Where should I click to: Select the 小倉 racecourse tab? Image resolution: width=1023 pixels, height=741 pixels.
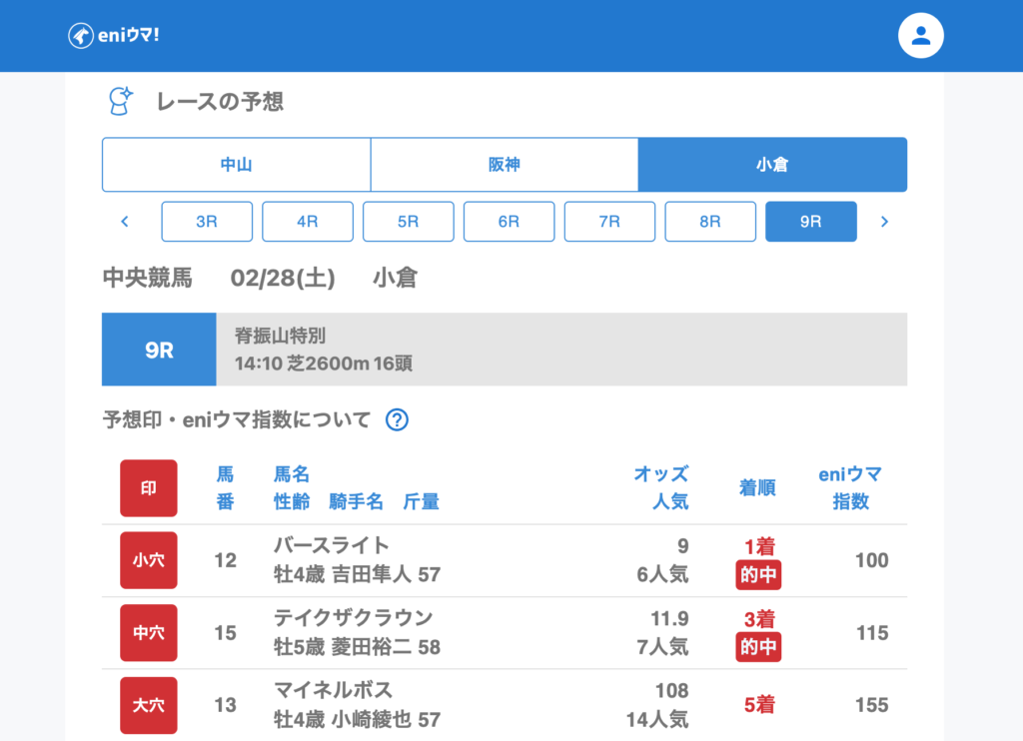(x=772, y=165)
